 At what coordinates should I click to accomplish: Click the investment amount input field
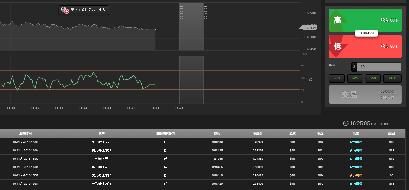pos(378,67)
